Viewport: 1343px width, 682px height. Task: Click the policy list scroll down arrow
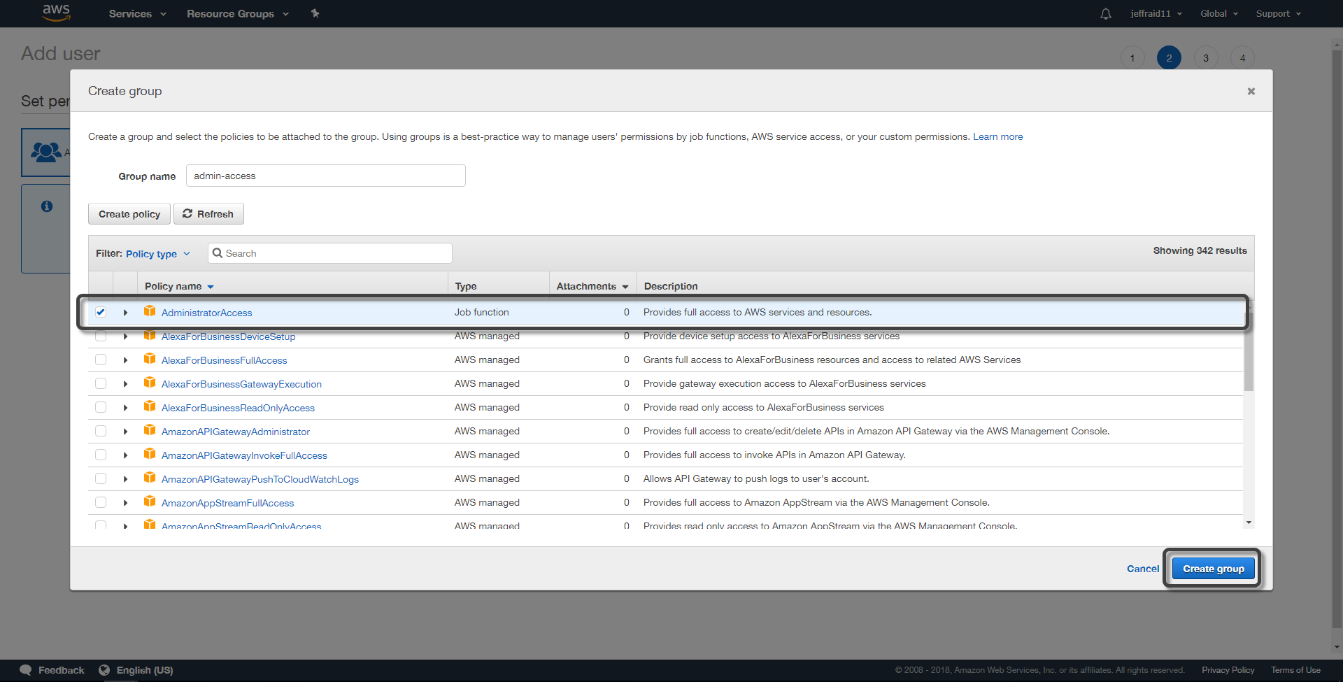(1249, 523)
